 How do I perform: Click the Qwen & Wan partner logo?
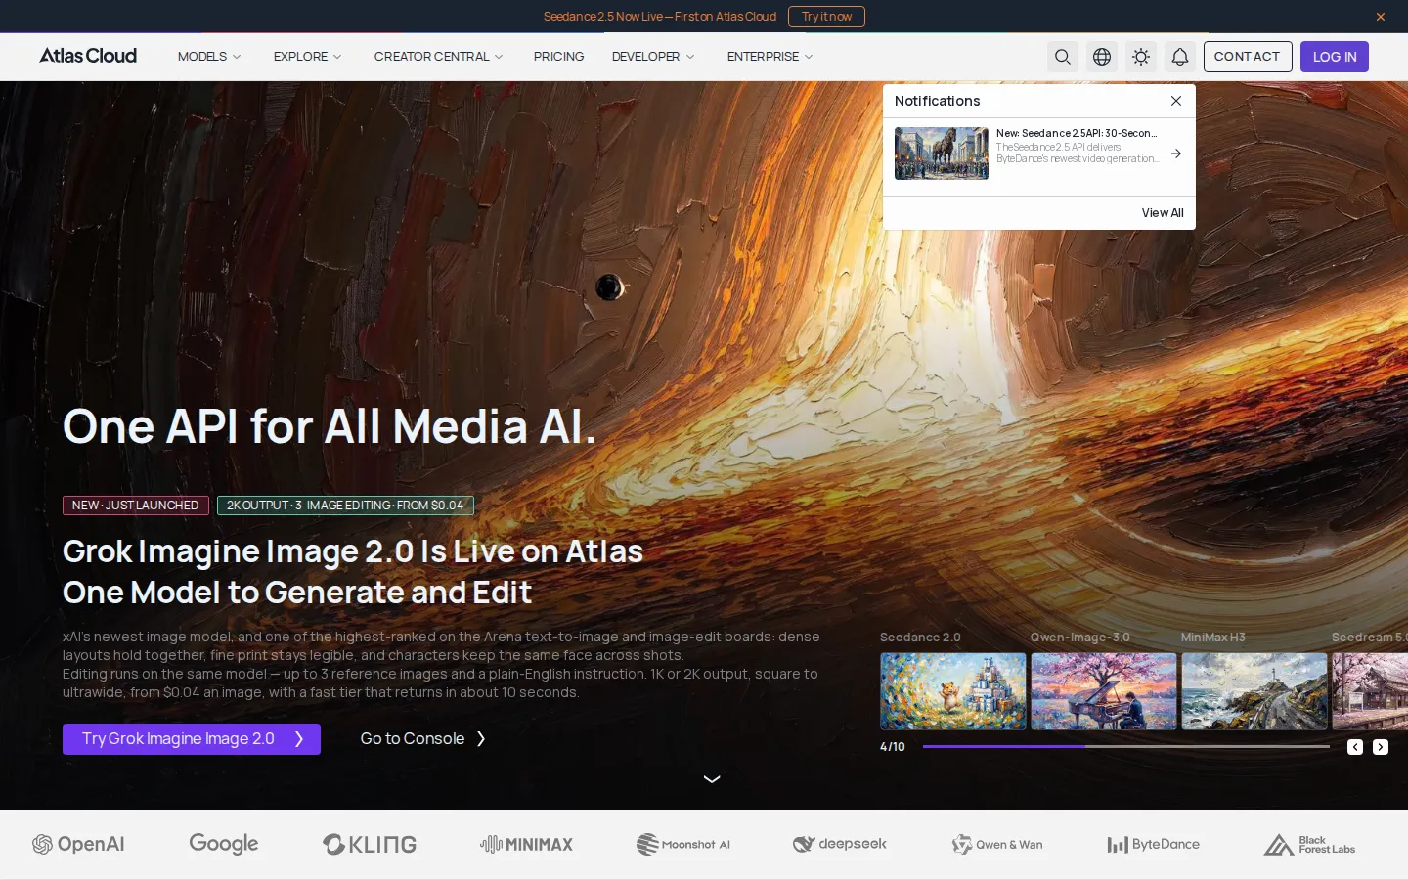997,844
